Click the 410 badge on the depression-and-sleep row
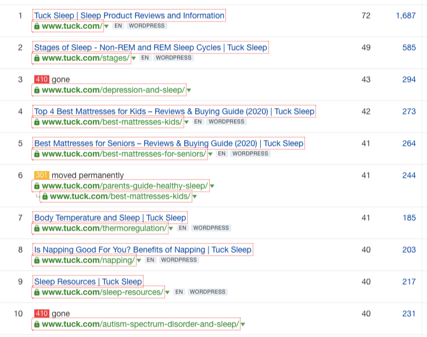This screenshot has width=427, height=337. click(42, 79)
